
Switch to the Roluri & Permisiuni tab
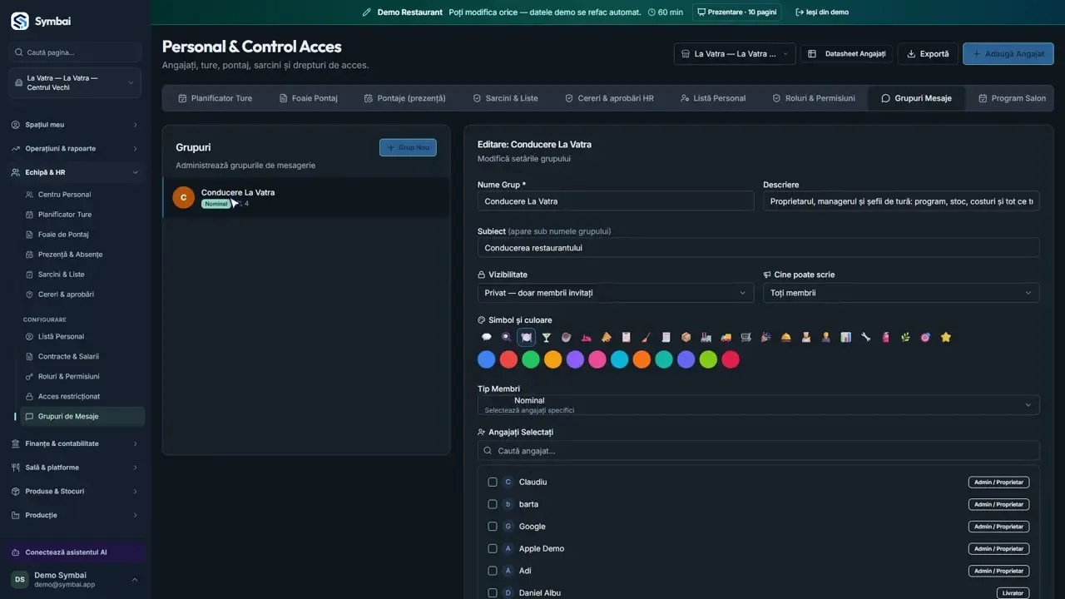813,98
